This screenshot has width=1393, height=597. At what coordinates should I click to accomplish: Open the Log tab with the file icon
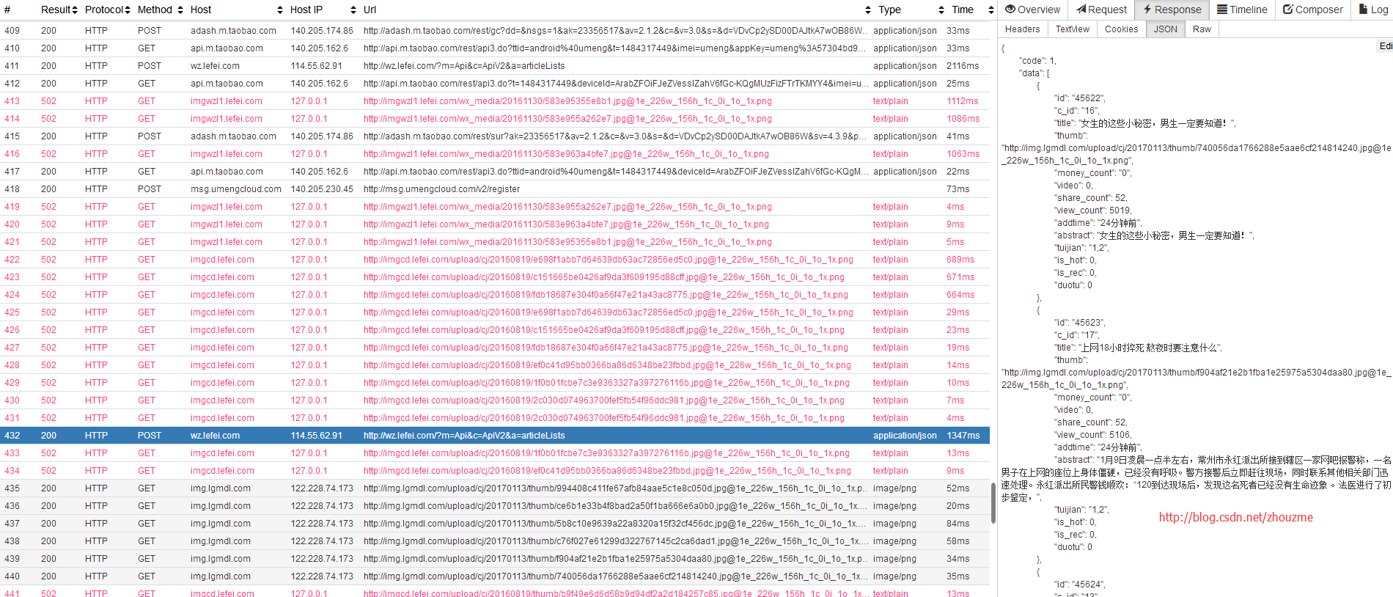(x=1373, y=10)
